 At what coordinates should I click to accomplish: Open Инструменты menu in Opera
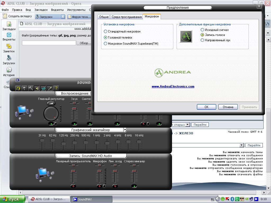tap(76, 10)
